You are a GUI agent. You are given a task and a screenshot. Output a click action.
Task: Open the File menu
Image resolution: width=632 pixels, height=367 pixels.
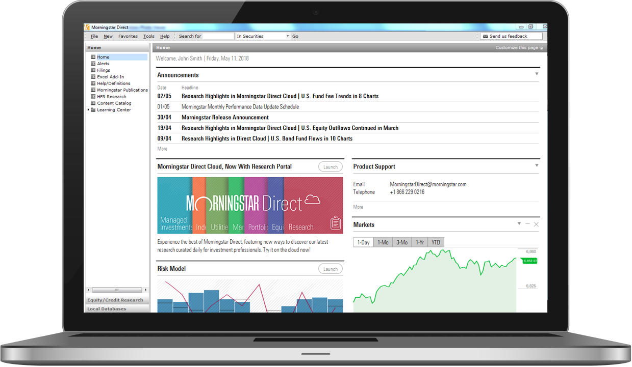[94, 36]
